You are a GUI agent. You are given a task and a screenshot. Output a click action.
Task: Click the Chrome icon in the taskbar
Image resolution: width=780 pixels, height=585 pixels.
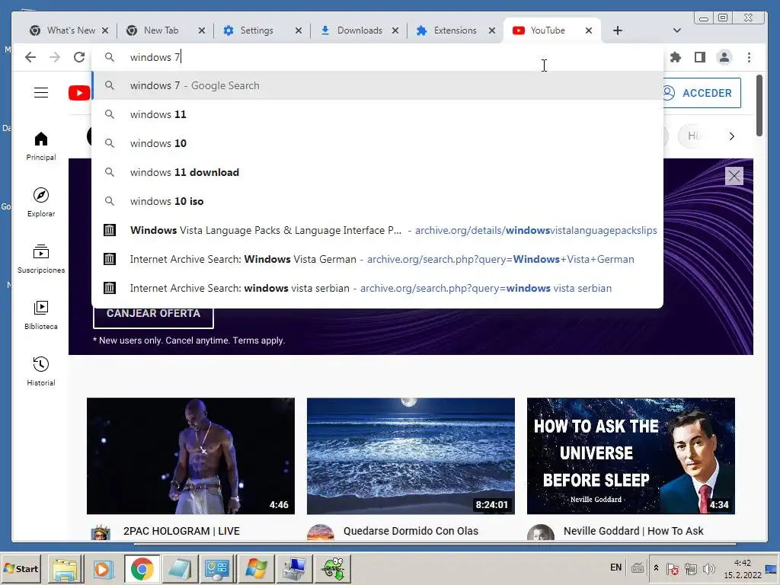pyautogui.click(x=142, y=568)
